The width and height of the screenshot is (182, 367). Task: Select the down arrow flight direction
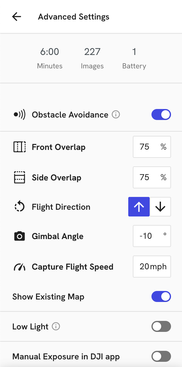pyautogui.click(x=160, y=207)
